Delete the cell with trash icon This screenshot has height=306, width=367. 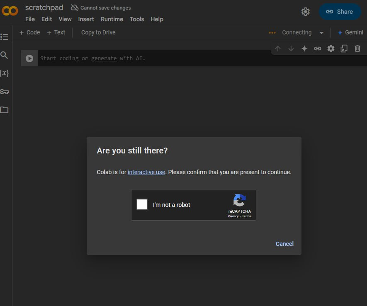click(357, 49)
